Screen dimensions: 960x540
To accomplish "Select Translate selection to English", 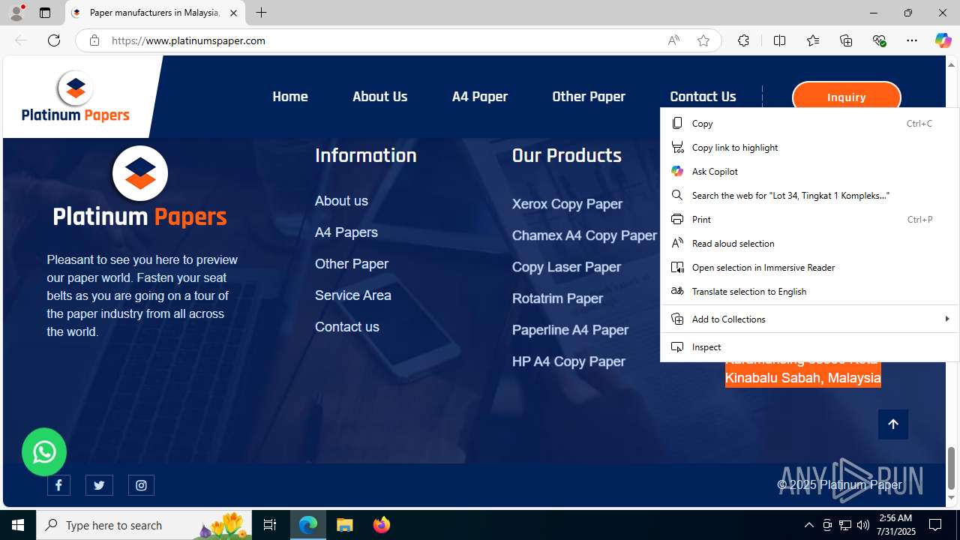I will pyautogui.click(x=810, y=291).
